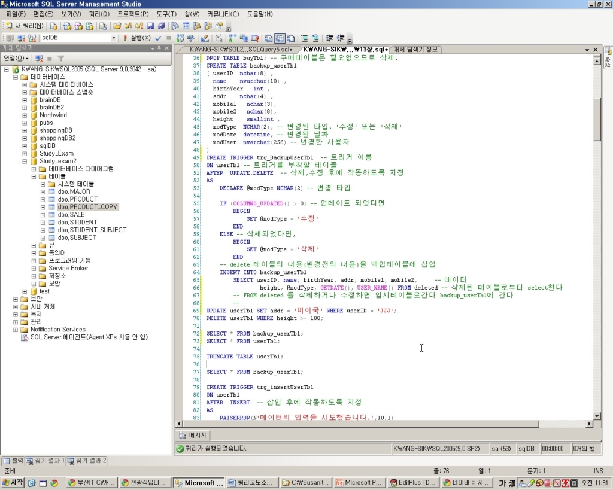Image resolution: width=613 pixels, height=490 pixels.
Task: Expand the Northwind database node
Action: pyautogui.click(x=25, y=115)
